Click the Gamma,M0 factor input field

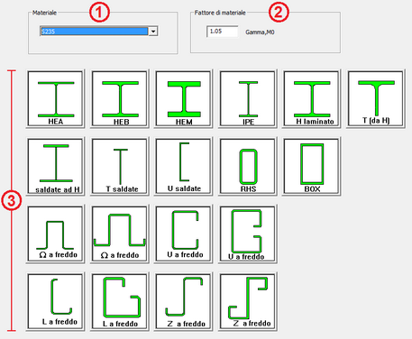point(223,32)
